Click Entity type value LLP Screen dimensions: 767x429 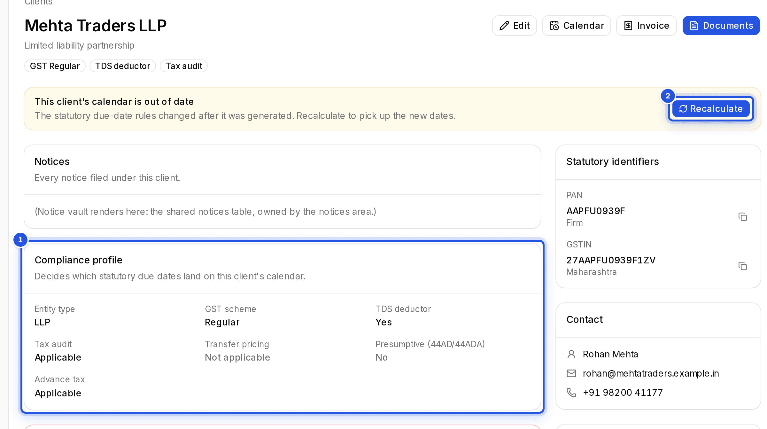click(43, 322)
